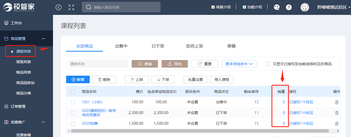This screenshot has width=351, height=137.
Task: Toggle the fullscreen expand icon
Action: [71, 7]
